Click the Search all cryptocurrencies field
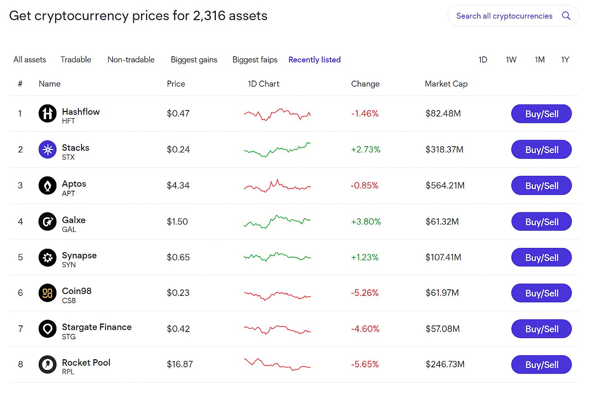Viewport: 590px width, 393px height. click(504, 16)
